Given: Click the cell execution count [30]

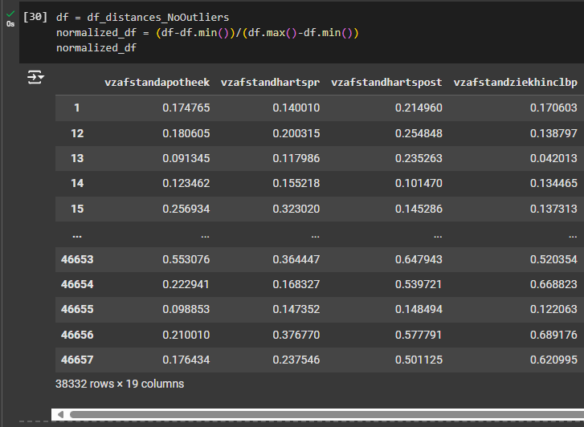Looking at the screenshot, I should click(35, 17).
